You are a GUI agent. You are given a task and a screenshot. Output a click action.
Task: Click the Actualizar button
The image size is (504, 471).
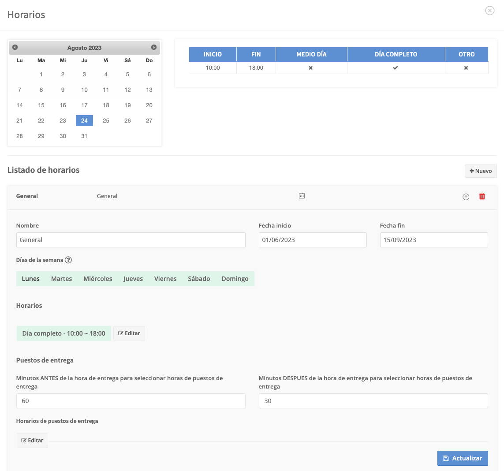pyautogui.click(x=463, y=458)
